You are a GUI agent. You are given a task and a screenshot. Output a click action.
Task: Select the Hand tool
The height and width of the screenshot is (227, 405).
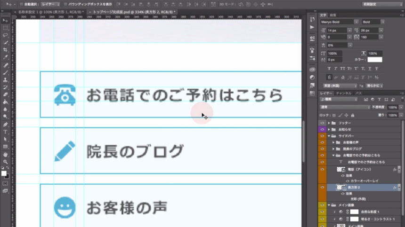coord(5,155)
